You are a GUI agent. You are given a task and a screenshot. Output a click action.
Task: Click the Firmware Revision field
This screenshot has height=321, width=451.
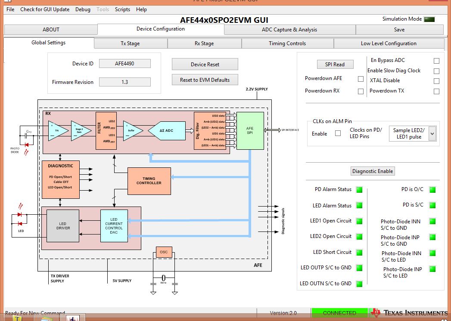[125, 82]
